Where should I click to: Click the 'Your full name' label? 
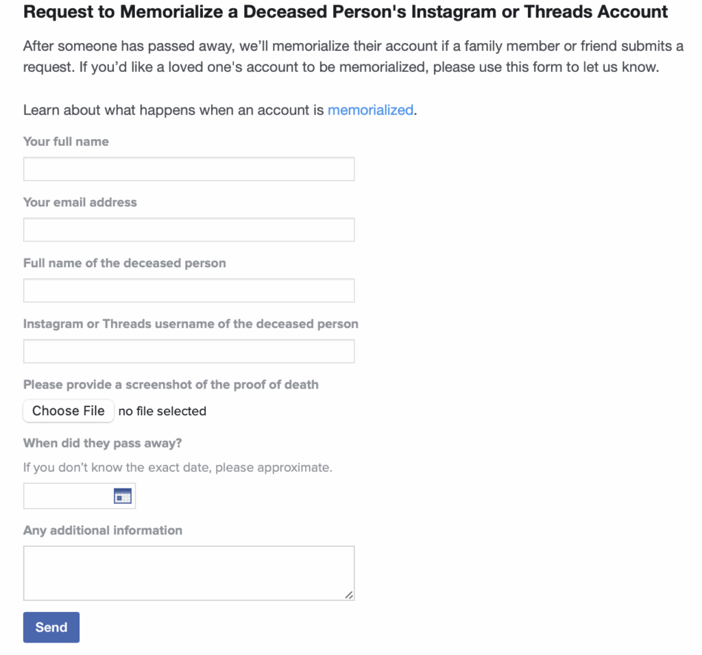coord(66,142)
